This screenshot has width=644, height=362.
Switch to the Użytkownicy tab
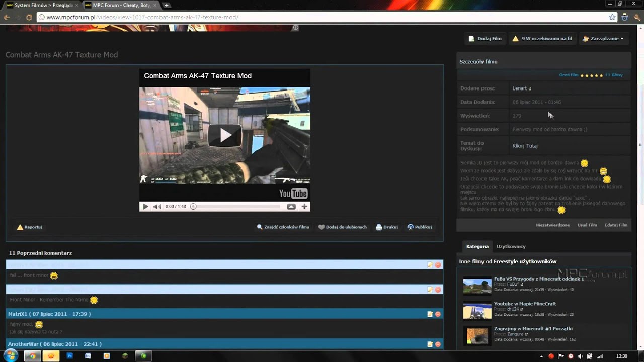pos(511,246)
